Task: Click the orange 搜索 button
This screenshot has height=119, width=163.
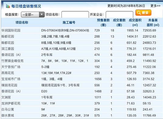Action: click(x=143, y=13)
